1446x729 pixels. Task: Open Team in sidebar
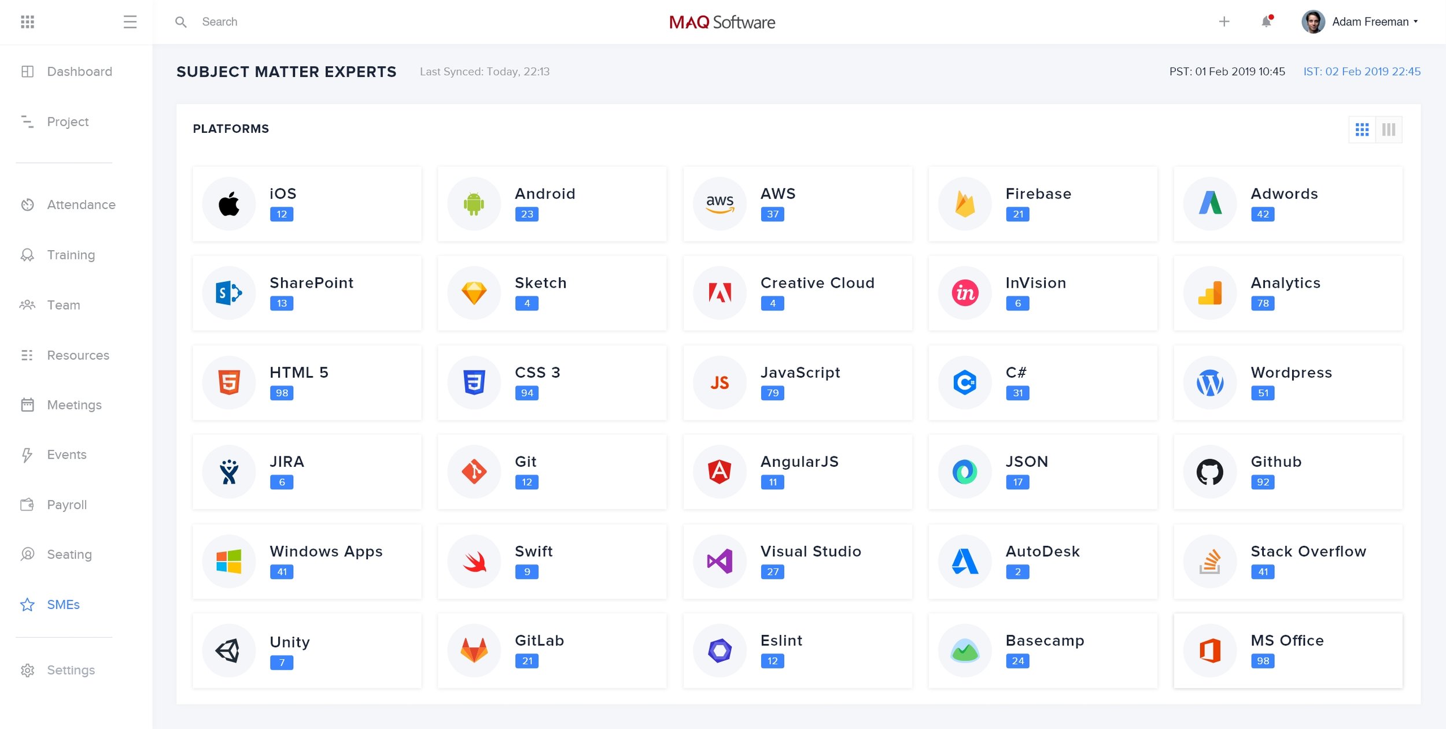[50, 305]
